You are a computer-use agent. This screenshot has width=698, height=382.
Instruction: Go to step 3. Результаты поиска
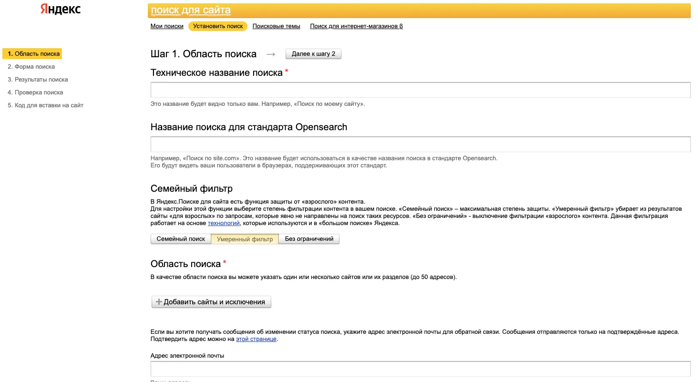[x=38, y=80]
